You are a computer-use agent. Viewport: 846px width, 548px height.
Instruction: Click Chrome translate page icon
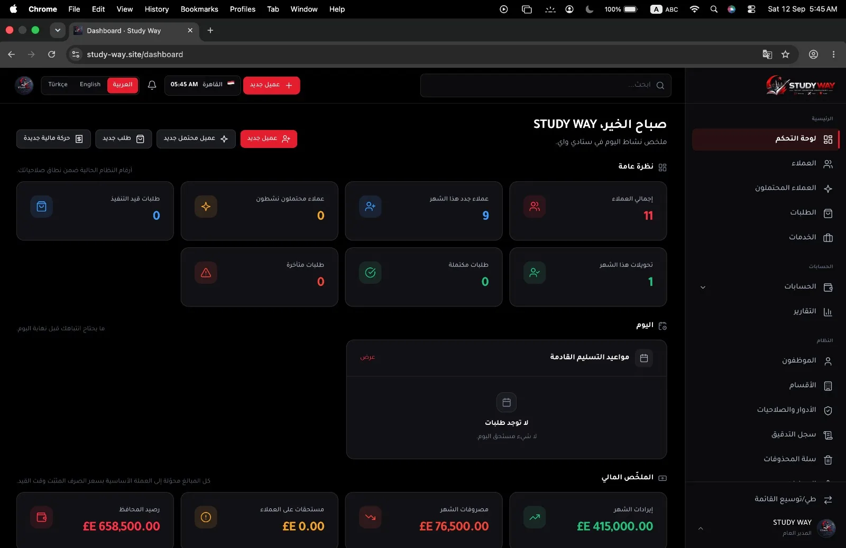(767, 54)
